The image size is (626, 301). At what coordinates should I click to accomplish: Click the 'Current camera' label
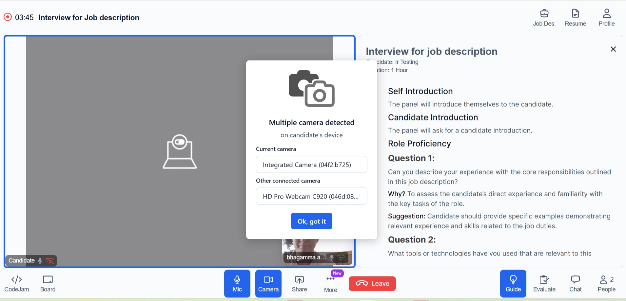276,149
